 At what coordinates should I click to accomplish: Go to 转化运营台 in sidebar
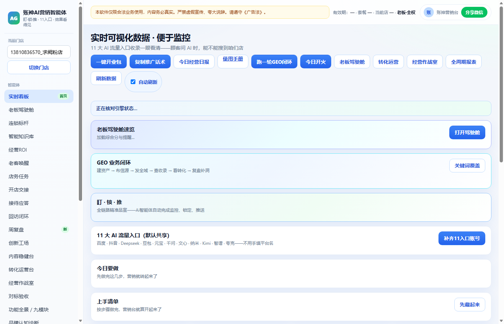pyautogui.click(x=39, y=269)
